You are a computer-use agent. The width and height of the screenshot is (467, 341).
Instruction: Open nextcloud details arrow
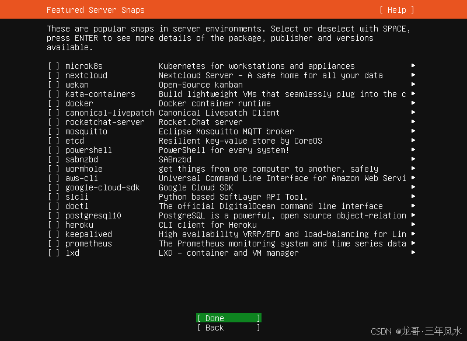tap(413, 75)
